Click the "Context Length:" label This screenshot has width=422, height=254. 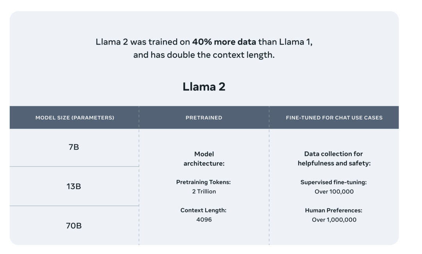204,210
